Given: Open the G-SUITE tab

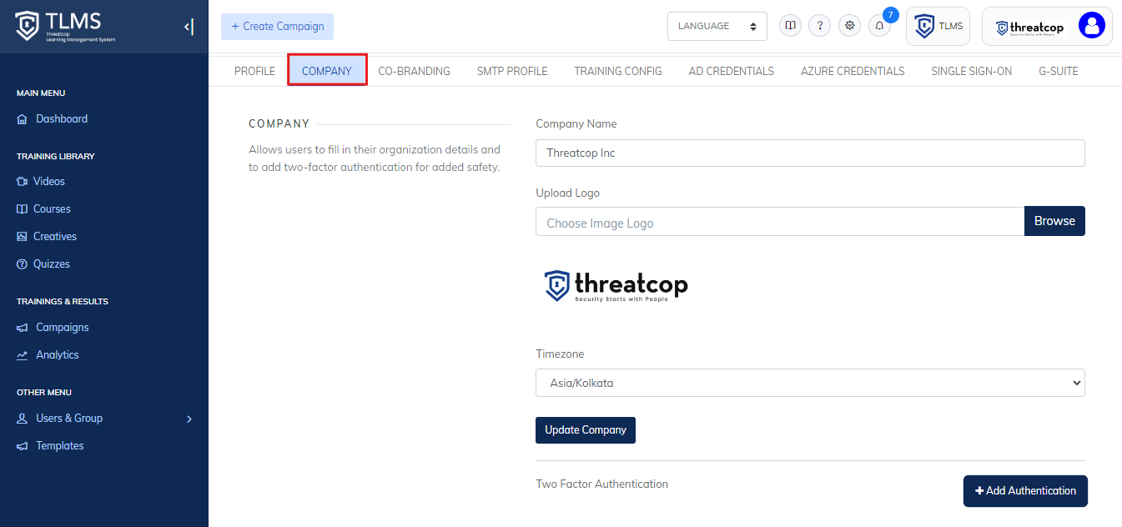Looking at the screenshot, I should pyautogui.click(x=1059, y=71).
